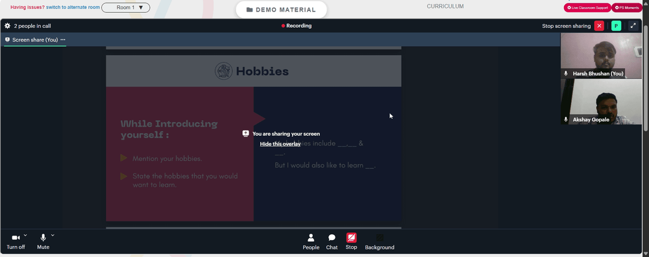Click the Stop screen sharing label

[566, 26]
